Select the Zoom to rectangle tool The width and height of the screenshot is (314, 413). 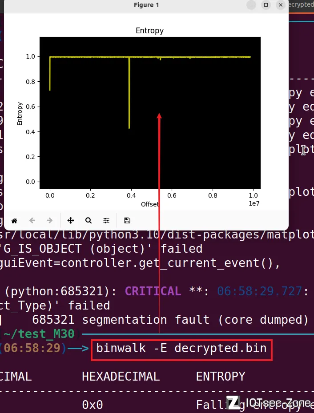(89, 220)
